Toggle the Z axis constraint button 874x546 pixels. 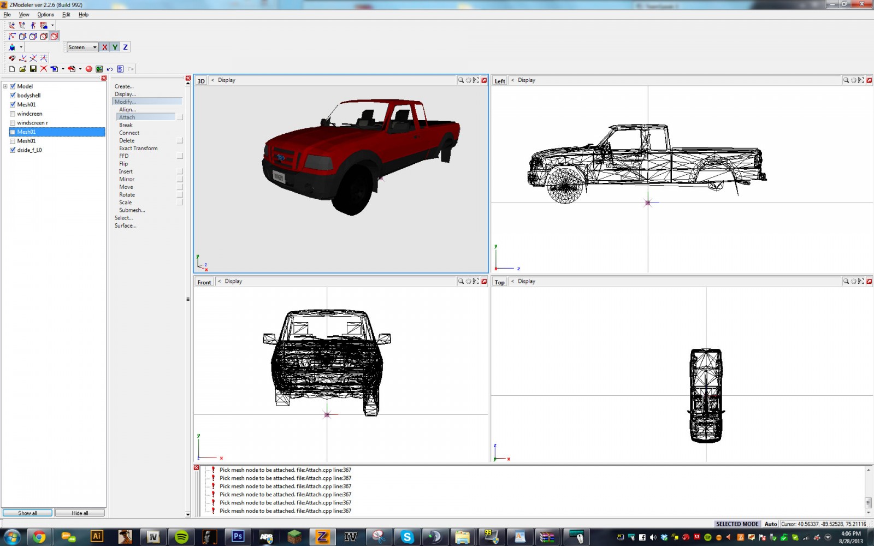click(125, 47)
